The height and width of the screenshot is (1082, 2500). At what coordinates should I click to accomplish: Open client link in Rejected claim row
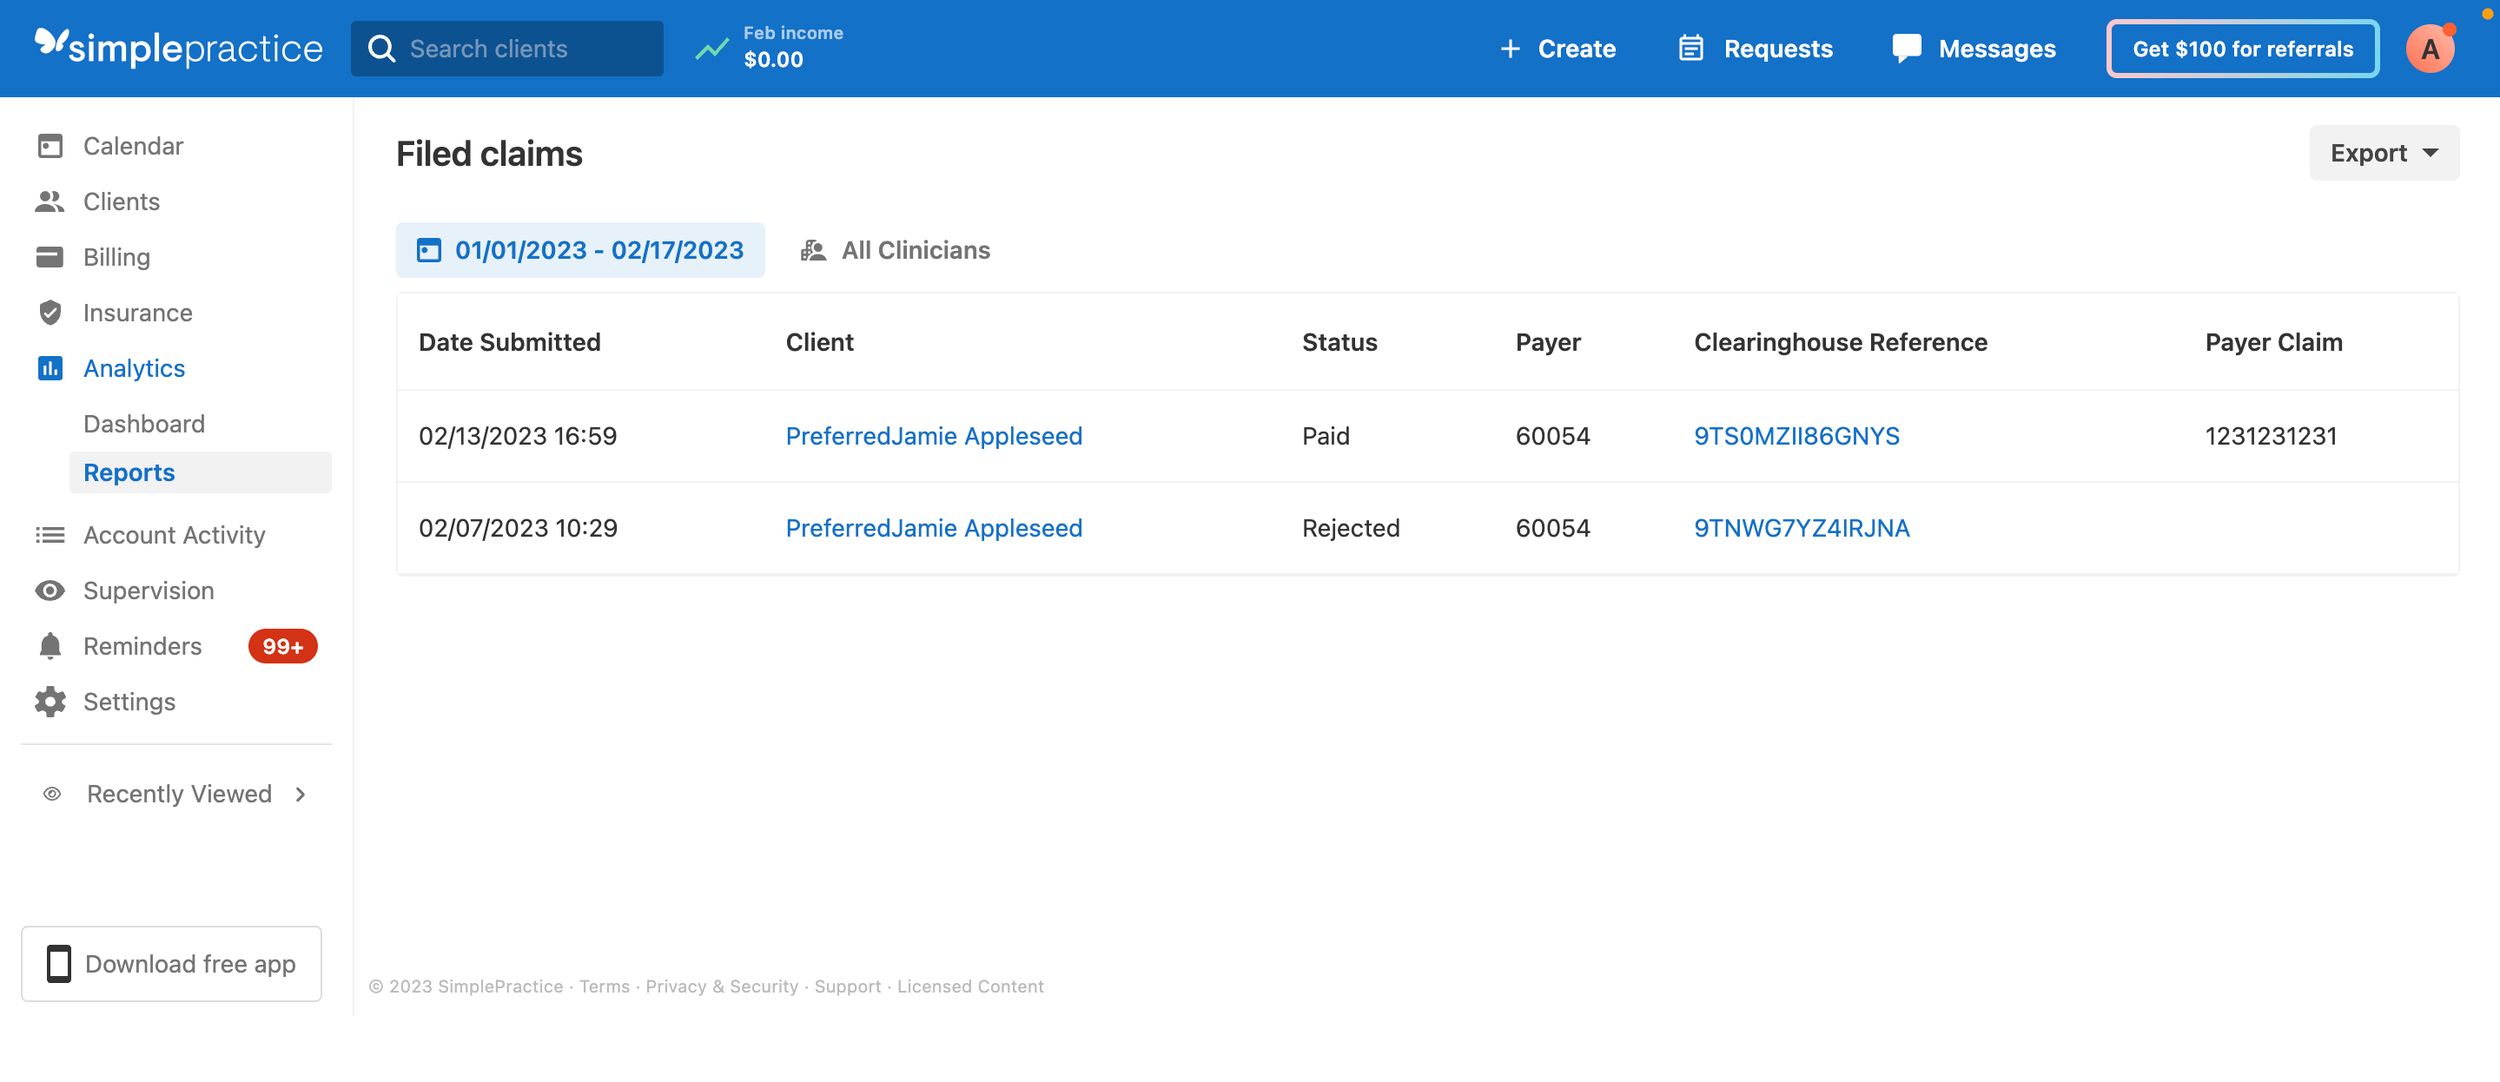coord(934,528)
